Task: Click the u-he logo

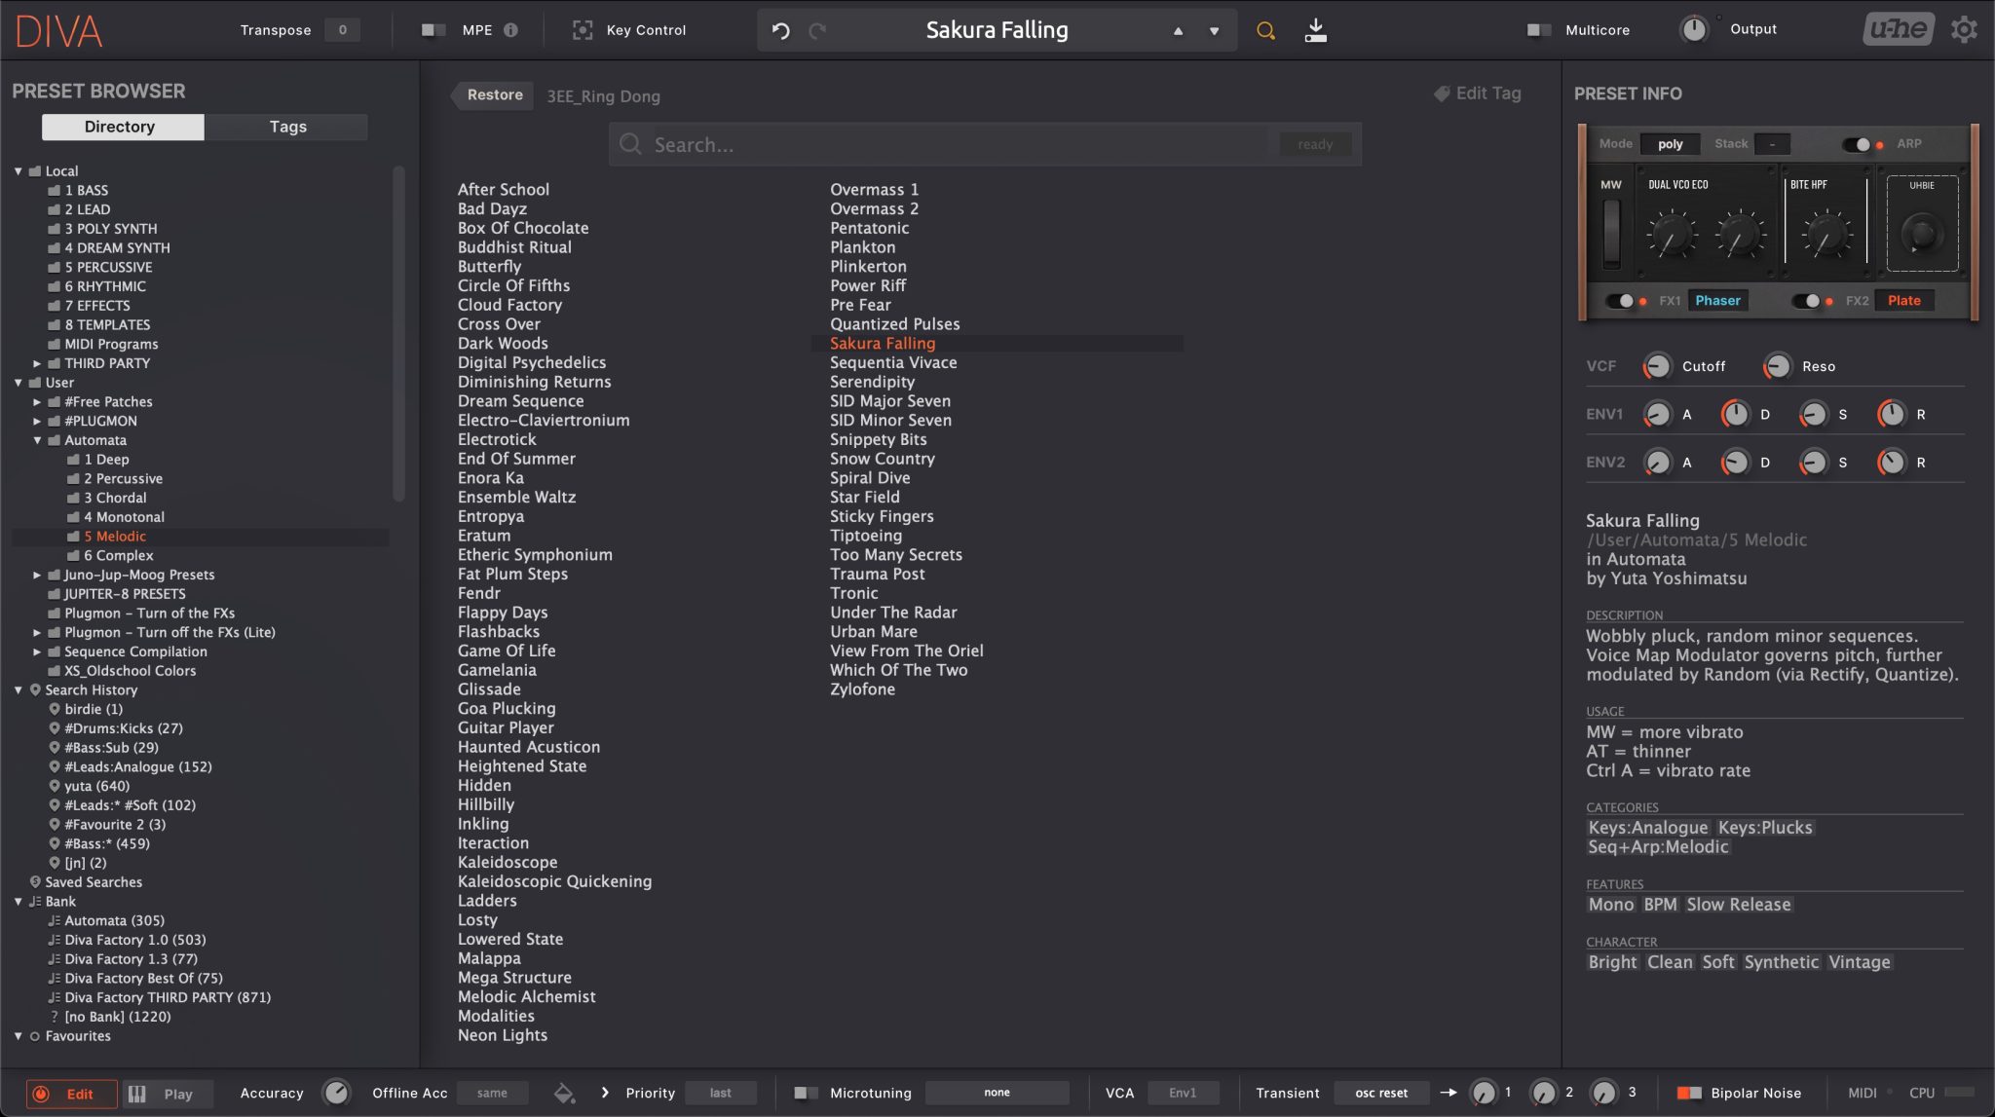Action: coord(1898,30)
